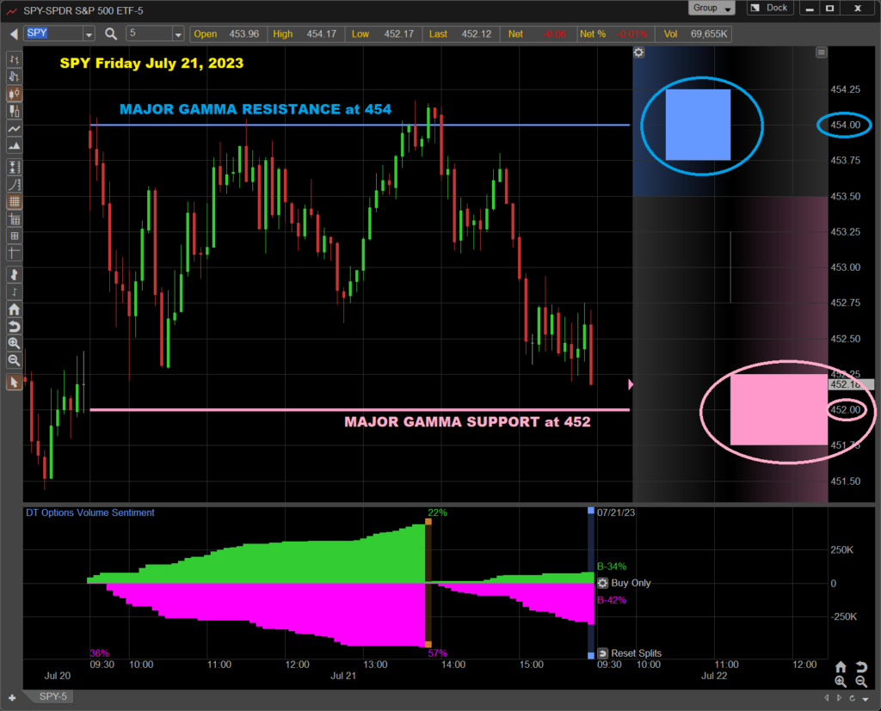This screenshot has height=711, width=881.
Task: Toggle the grid lines button
Action: click(x=14, y=201)
